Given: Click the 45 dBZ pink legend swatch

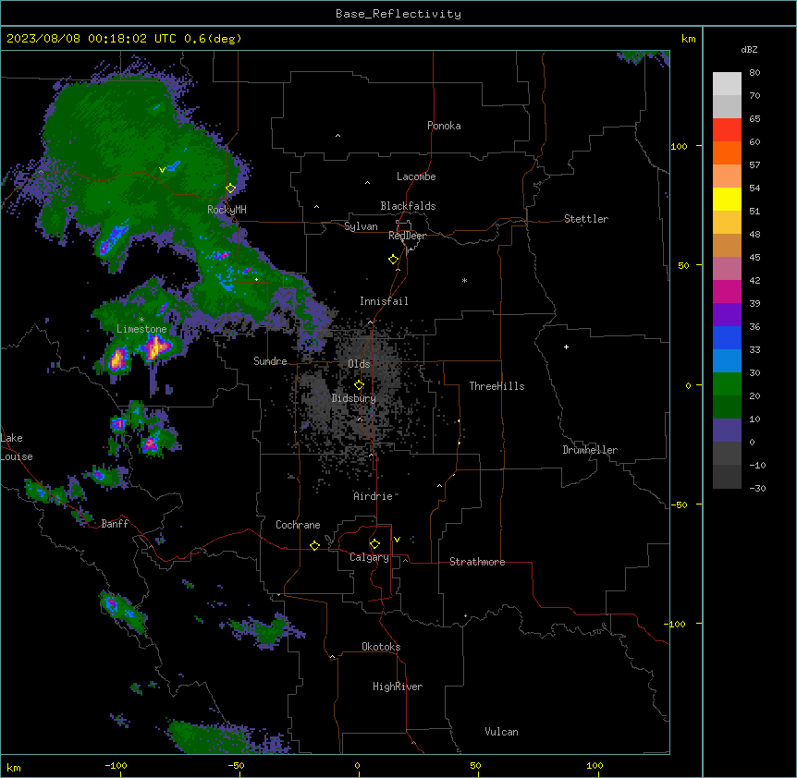Looking at the screenshot, I should [727, 269].
